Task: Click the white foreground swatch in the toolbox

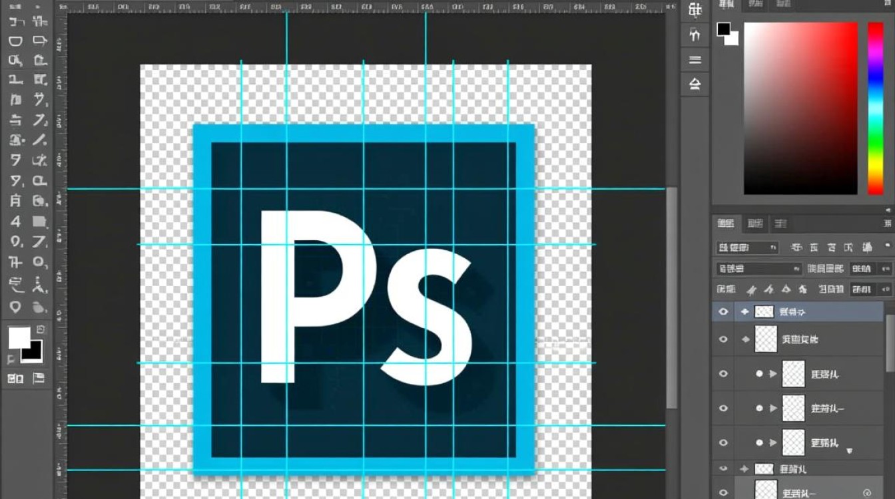Action: (x=18, y=337)
